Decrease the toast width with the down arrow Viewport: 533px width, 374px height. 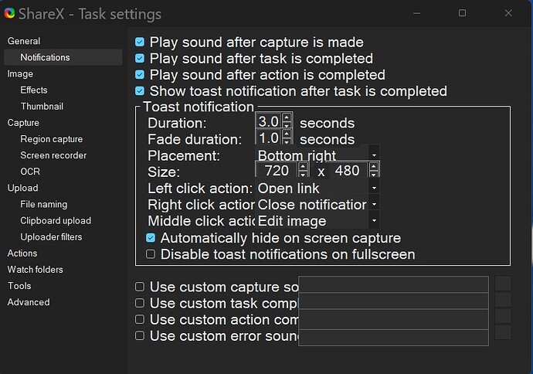tap(303, 174)
